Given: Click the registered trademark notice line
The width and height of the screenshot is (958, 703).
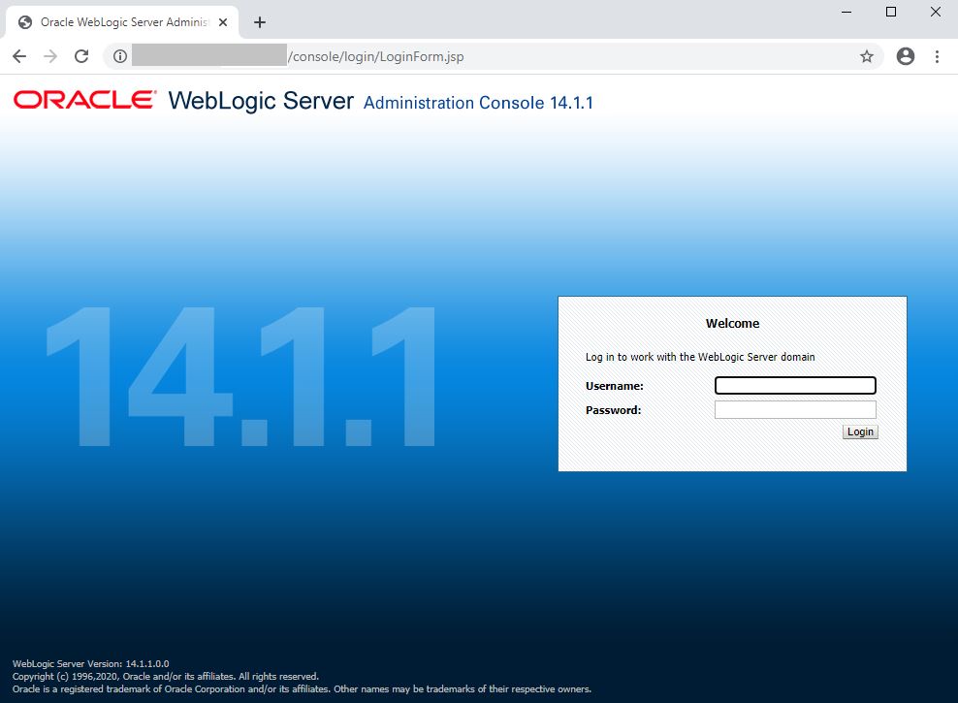Looking at the screenshot, I should [302, 689].
